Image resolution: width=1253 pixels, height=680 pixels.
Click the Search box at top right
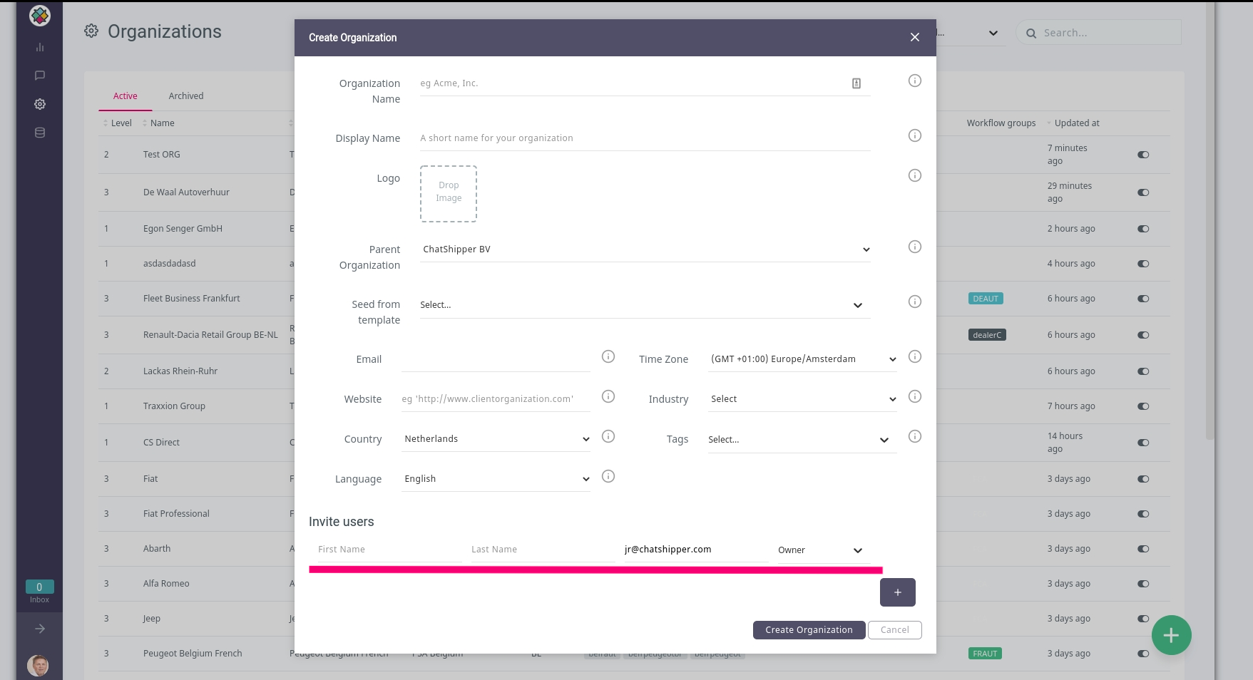click(x=1099, y=33)
